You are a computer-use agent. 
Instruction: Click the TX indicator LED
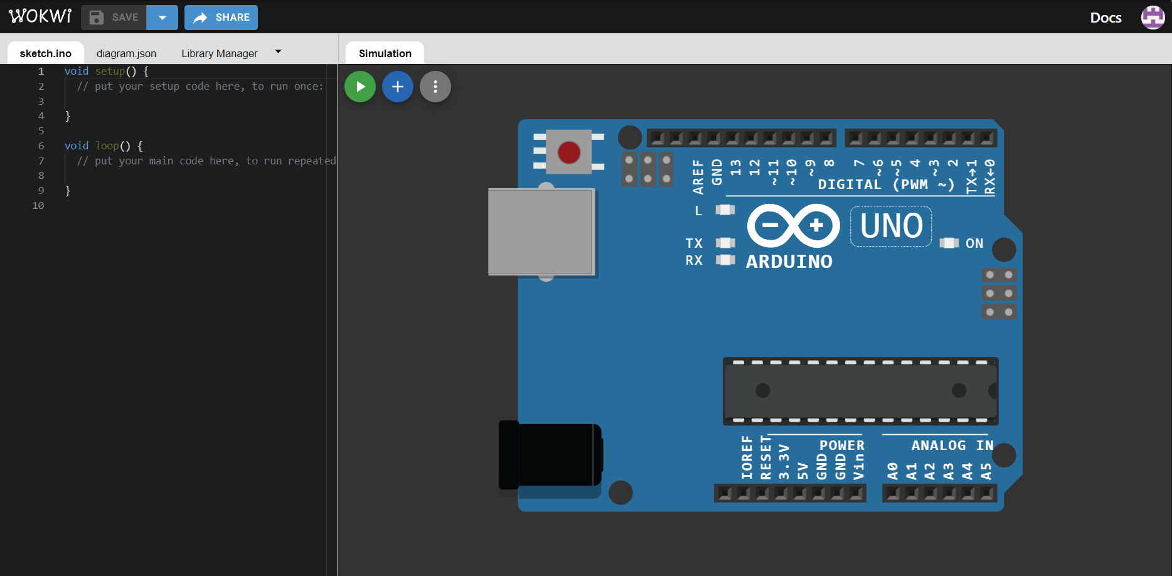725,243
